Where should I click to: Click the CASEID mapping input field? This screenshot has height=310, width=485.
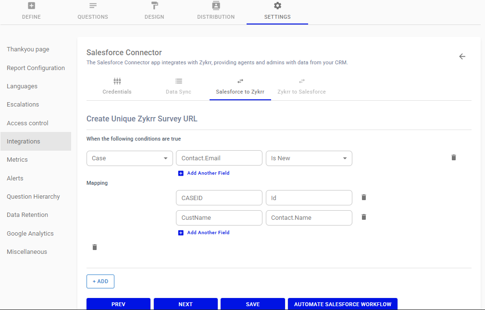pyautogui.click(x=219, y=198)
